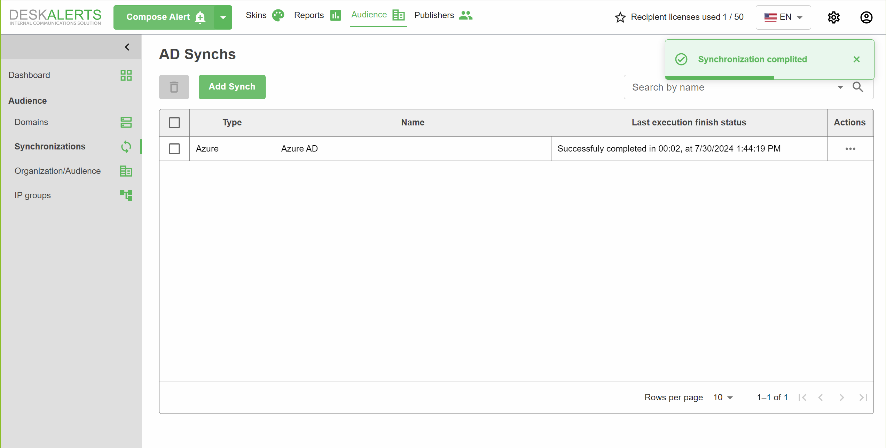The width and height of the screenshot is (886, 448).
Task: Click the recipient licenses star icon
Action: click(x=620, y=17)
